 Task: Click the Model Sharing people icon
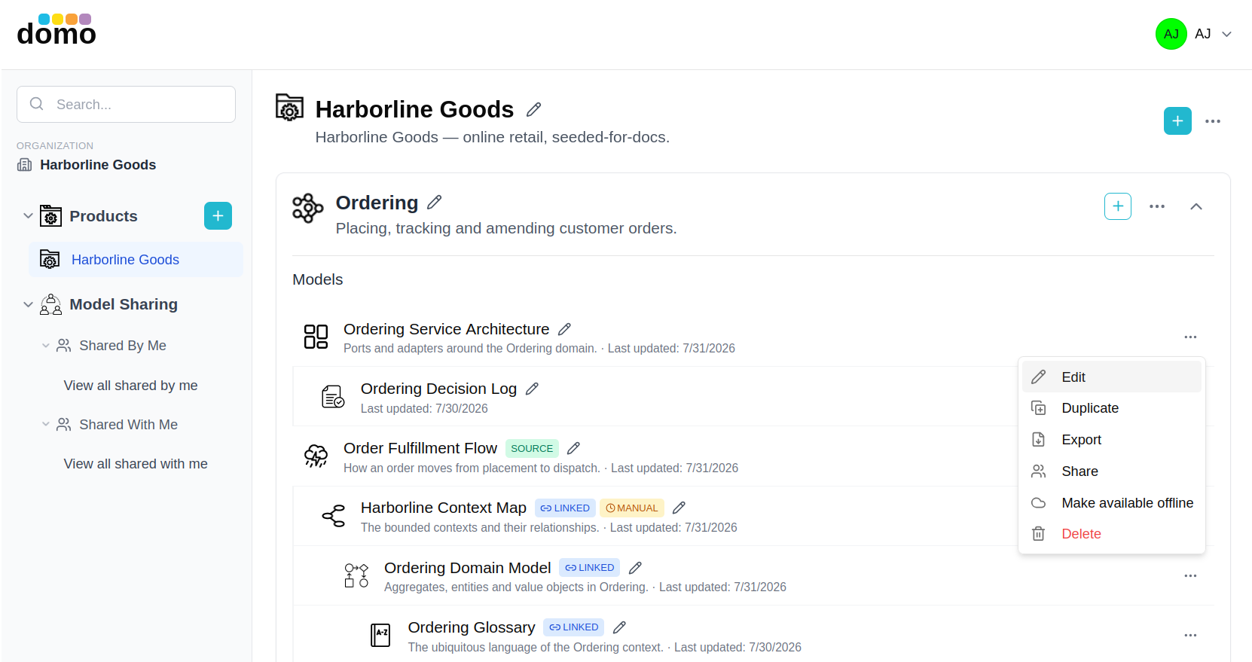(50, 304)
